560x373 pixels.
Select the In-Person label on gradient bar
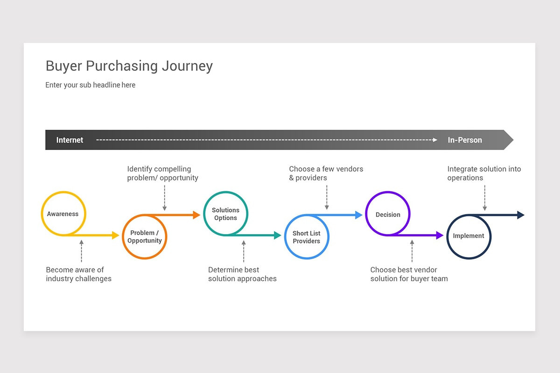click(x=465, y=140)
